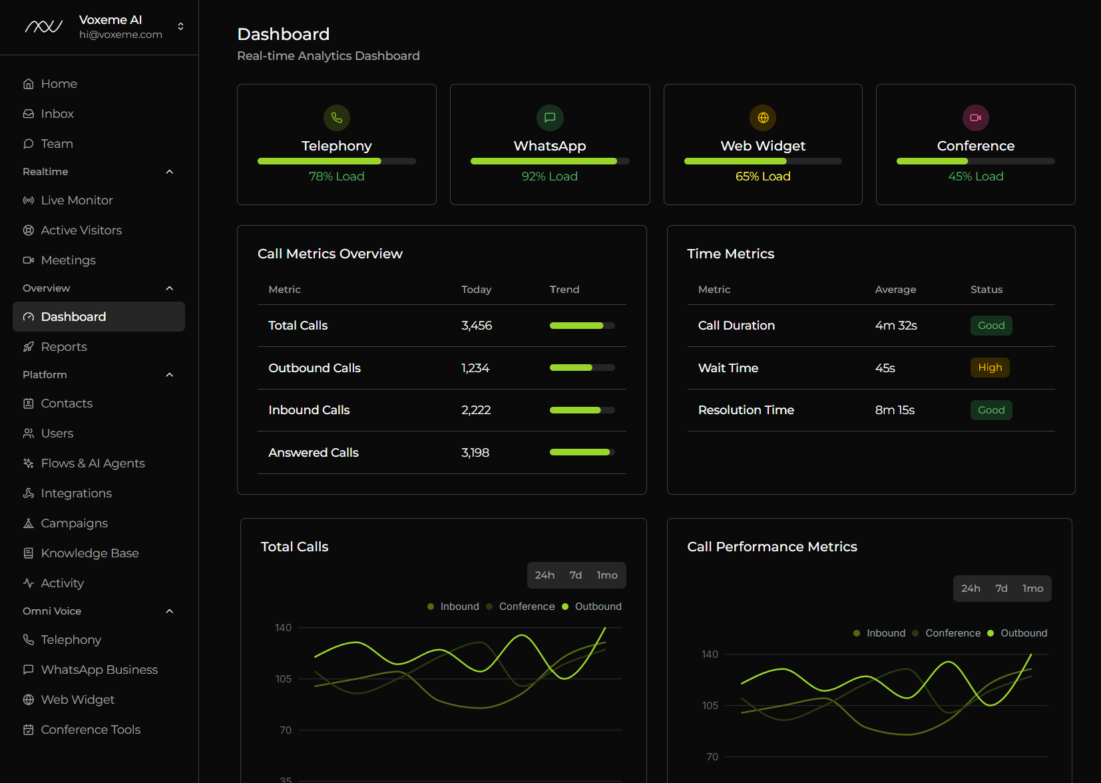Collapse the Overview section
Screen dimensions: 1101x783
(170, 288)
